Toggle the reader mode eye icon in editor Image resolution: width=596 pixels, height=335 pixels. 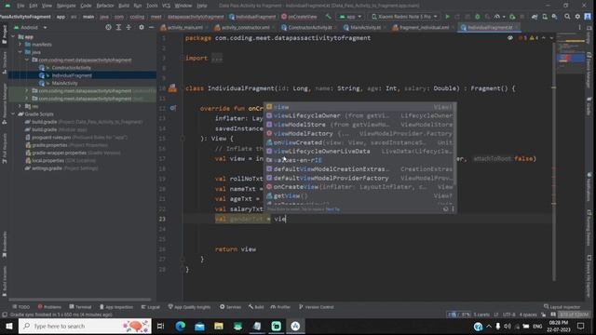(510, 38)
